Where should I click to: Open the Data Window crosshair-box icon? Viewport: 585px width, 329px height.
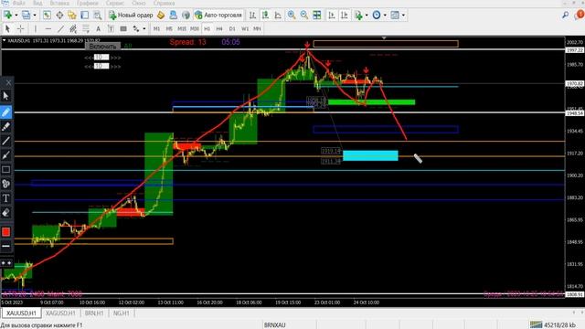click(x=59, y=15)
